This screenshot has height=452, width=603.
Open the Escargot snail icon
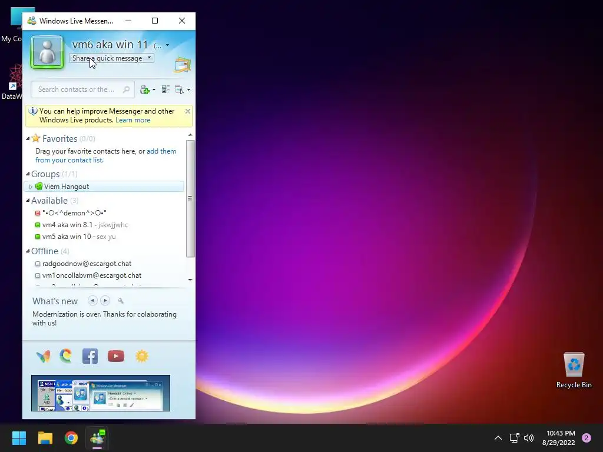66,356
